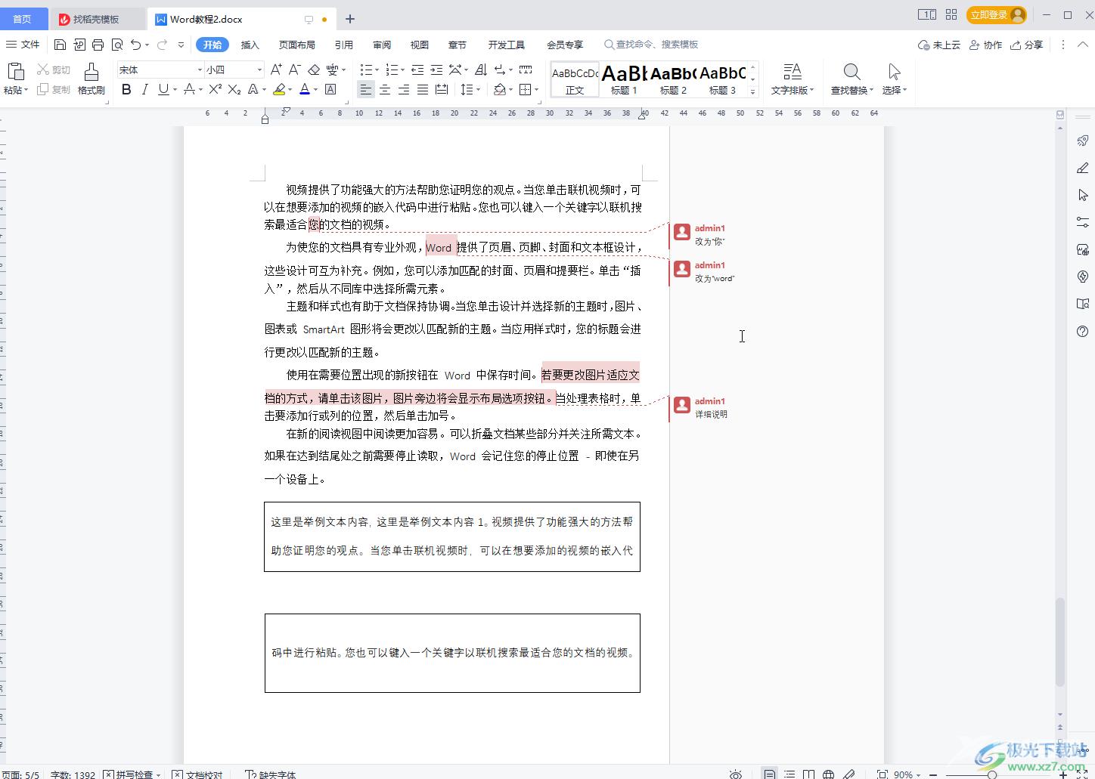Apply the Heading 1 (标题 1) style

pos(624,79)
